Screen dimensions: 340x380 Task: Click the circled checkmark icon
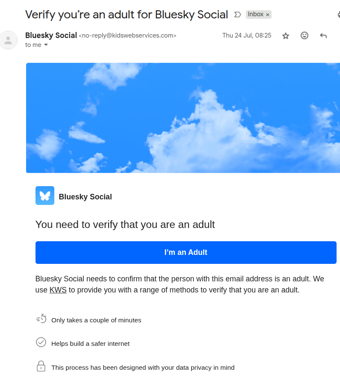coord(41,342)
